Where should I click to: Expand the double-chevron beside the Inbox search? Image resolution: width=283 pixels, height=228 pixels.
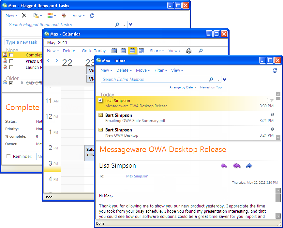coord(224,80)
